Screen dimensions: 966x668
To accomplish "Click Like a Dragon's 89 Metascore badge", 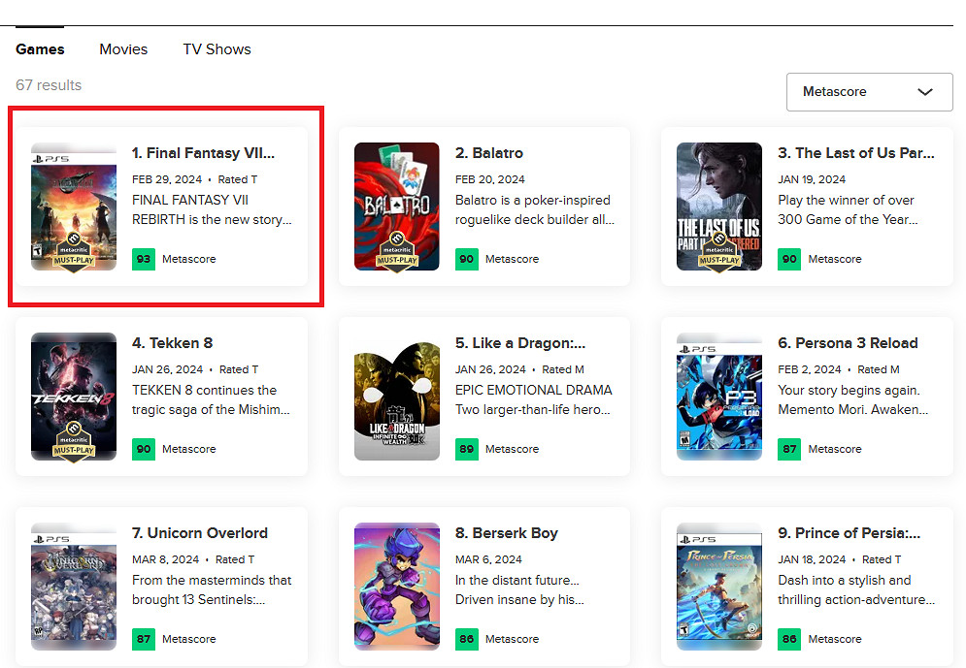I will (x=467, y=449).
